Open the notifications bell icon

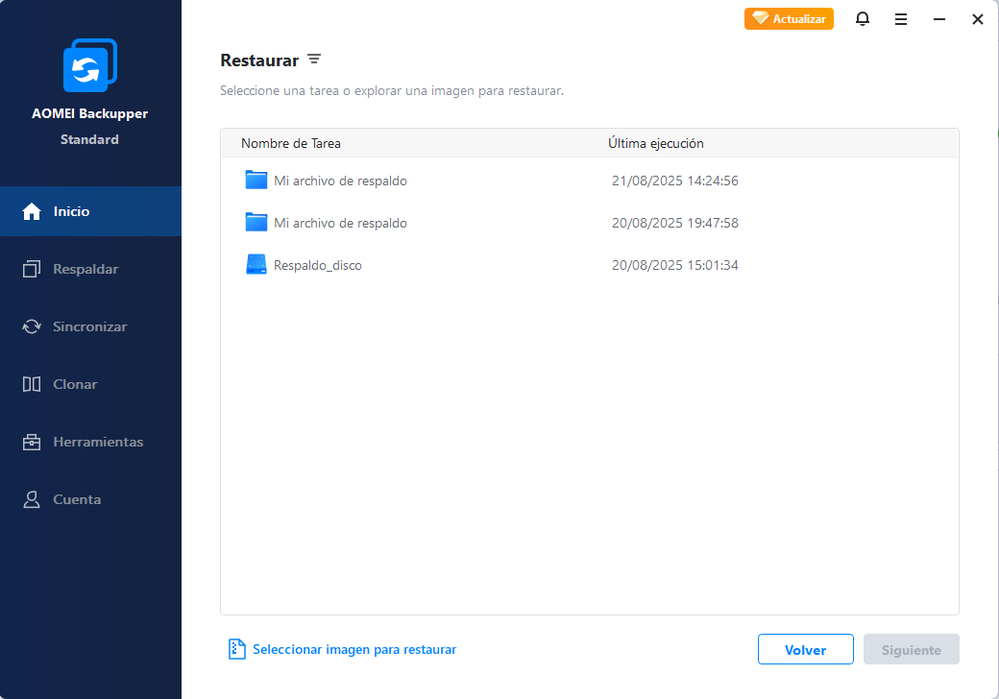coord(863,19)
